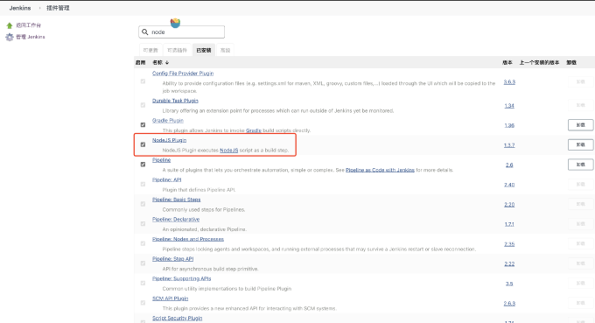Click the checkbox for Pipeline: Step API

143,263
